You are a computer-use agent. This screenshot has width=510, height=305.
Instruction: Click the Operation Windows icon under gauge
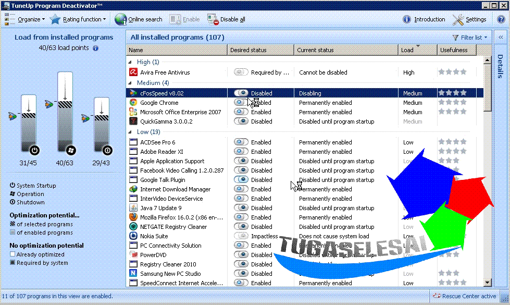click(71, 150)
